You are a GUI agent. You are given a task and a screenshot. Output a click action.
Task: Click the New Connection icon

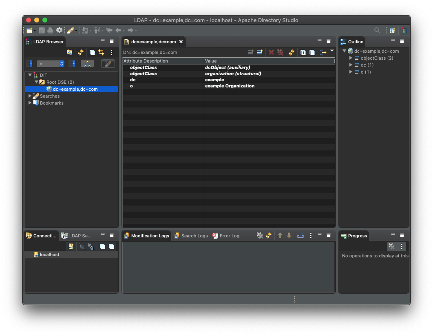71,246
